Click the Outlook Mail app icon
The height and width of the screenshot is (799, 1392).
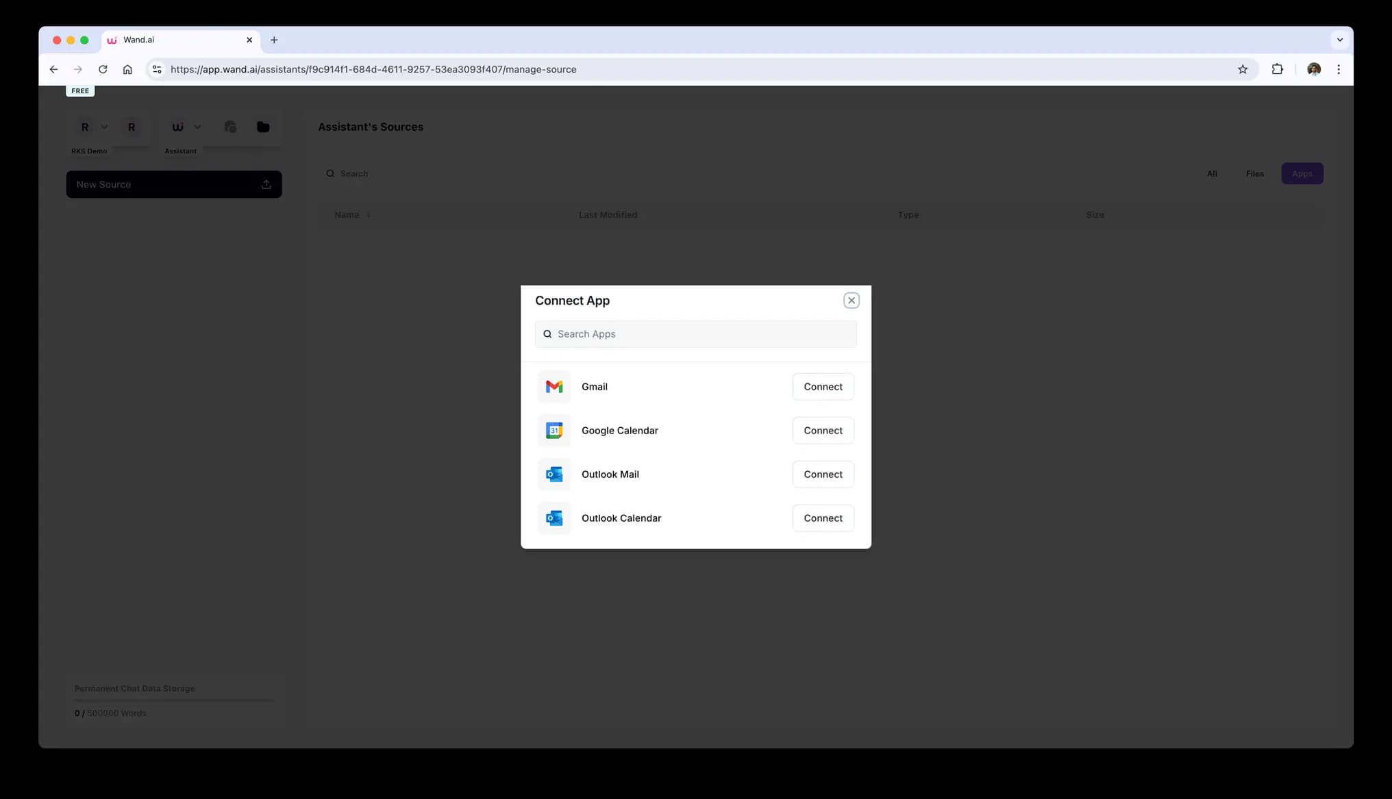pos(554,474)
